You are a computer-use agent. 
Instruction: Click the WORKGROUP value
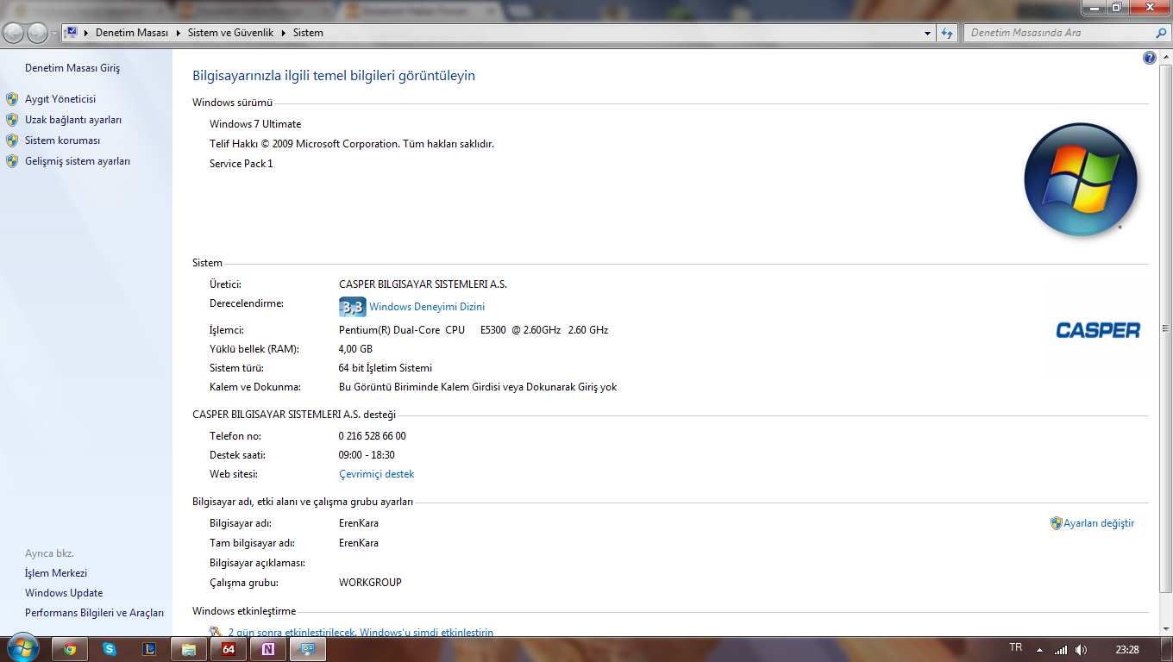click(x=370, y=583)
